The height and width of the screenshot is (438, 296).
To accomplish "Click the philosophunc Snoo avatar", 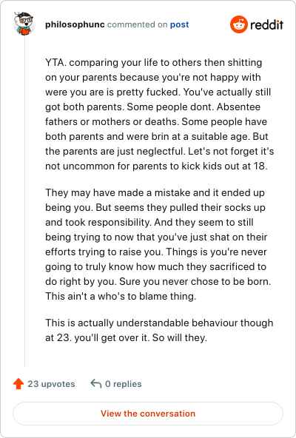I will [x=24, y=24].
